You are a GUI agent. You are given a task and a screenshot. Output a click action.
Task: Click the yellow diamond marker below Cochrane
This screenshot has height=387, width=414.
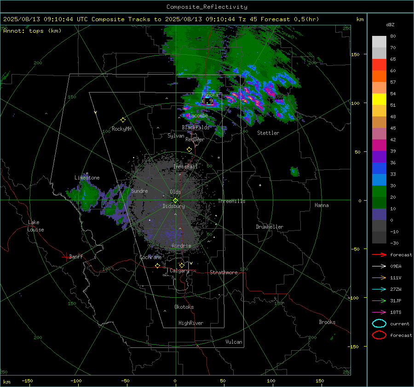tap(158, 266)
